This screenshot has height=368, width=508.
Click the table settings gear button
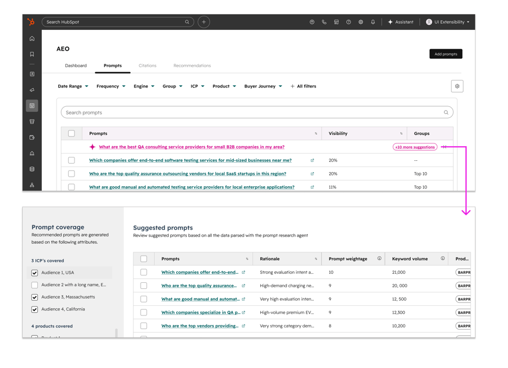tap(457, 86)
